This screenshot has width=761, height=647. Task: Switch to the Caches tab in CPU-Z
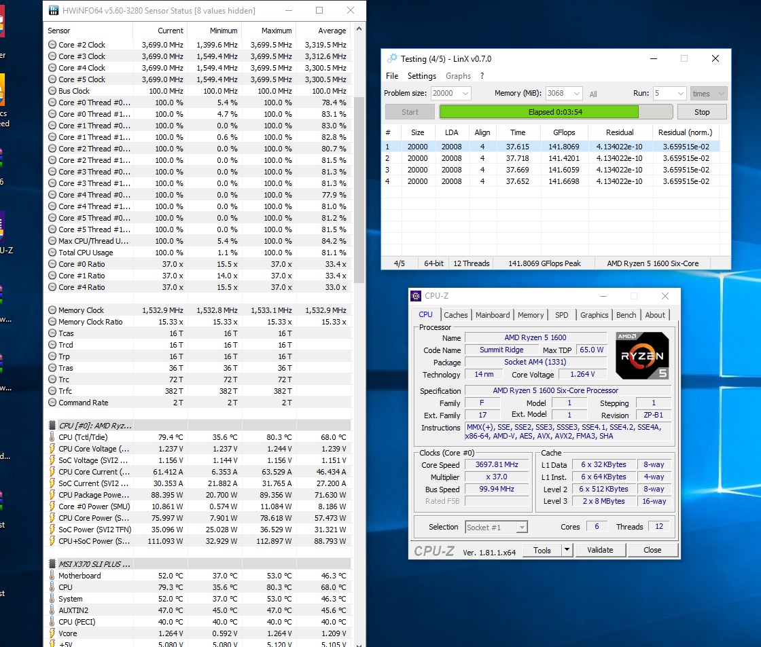pos(456,315)
